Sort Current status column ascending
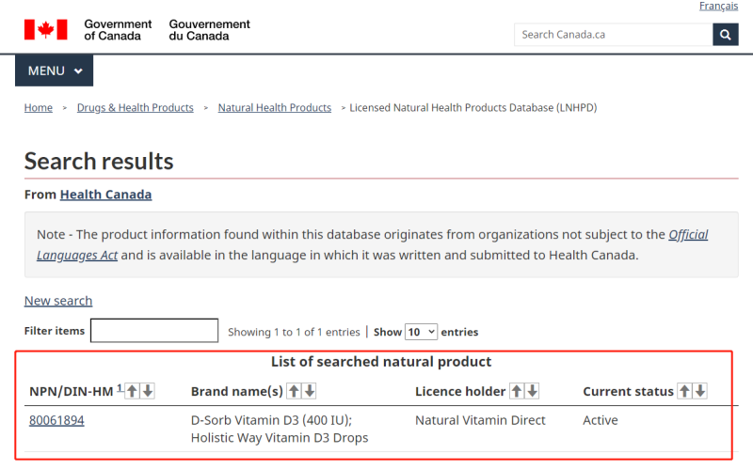Image resolution: width=753 pixels, height=469 pixels. 684,391
